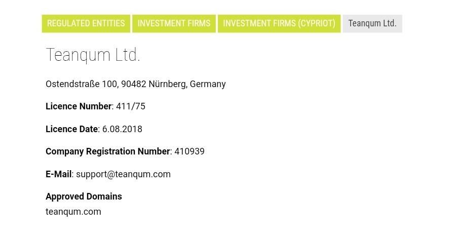The width and height of the screenshot is (453, 236).
Task: Click the grey Teanqum Ltd. breadcrumb
Action: coord(372,23)
